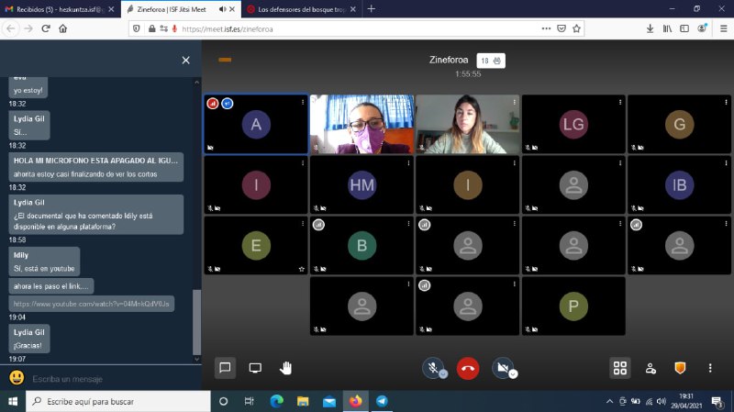The image size is (734, 412).
Task: Toggle tile view layout
Action: pyautogui.click(x=620, y=368)
